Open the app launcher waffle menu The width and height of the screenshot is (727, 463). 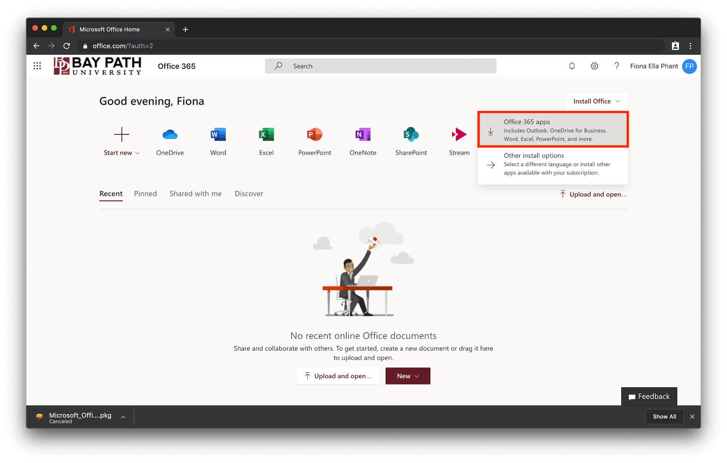coord(37,66)
